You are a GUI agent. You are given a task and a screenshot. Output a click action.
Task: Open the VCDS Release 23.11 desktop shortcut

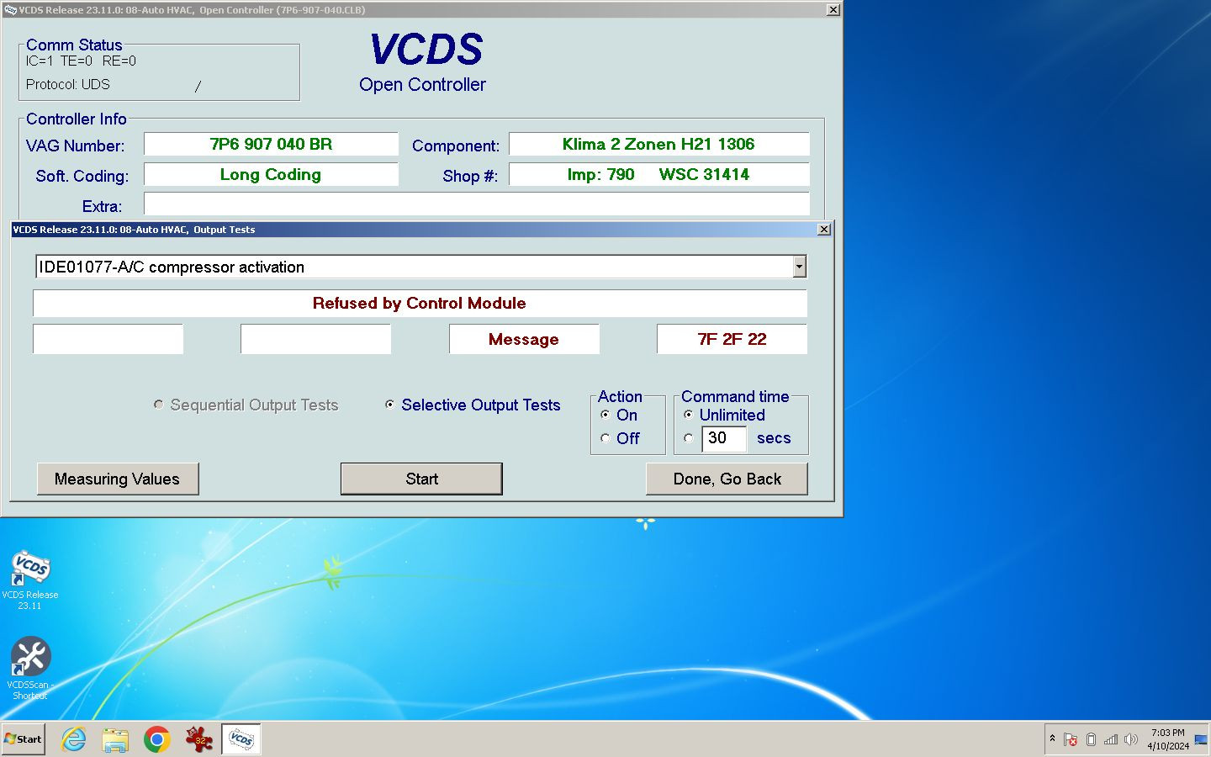(30, 580)
